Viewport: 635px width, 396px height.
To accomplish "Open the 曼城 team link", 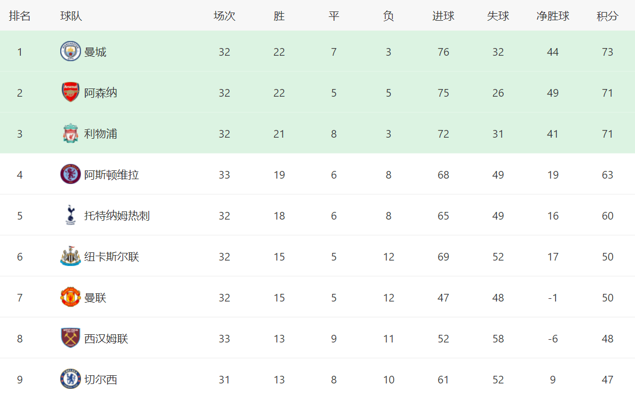I will (95, 52).
